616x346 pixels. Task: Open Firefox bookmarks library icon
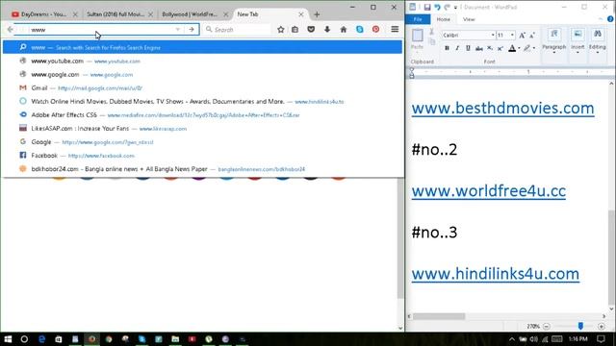(295, 30)
